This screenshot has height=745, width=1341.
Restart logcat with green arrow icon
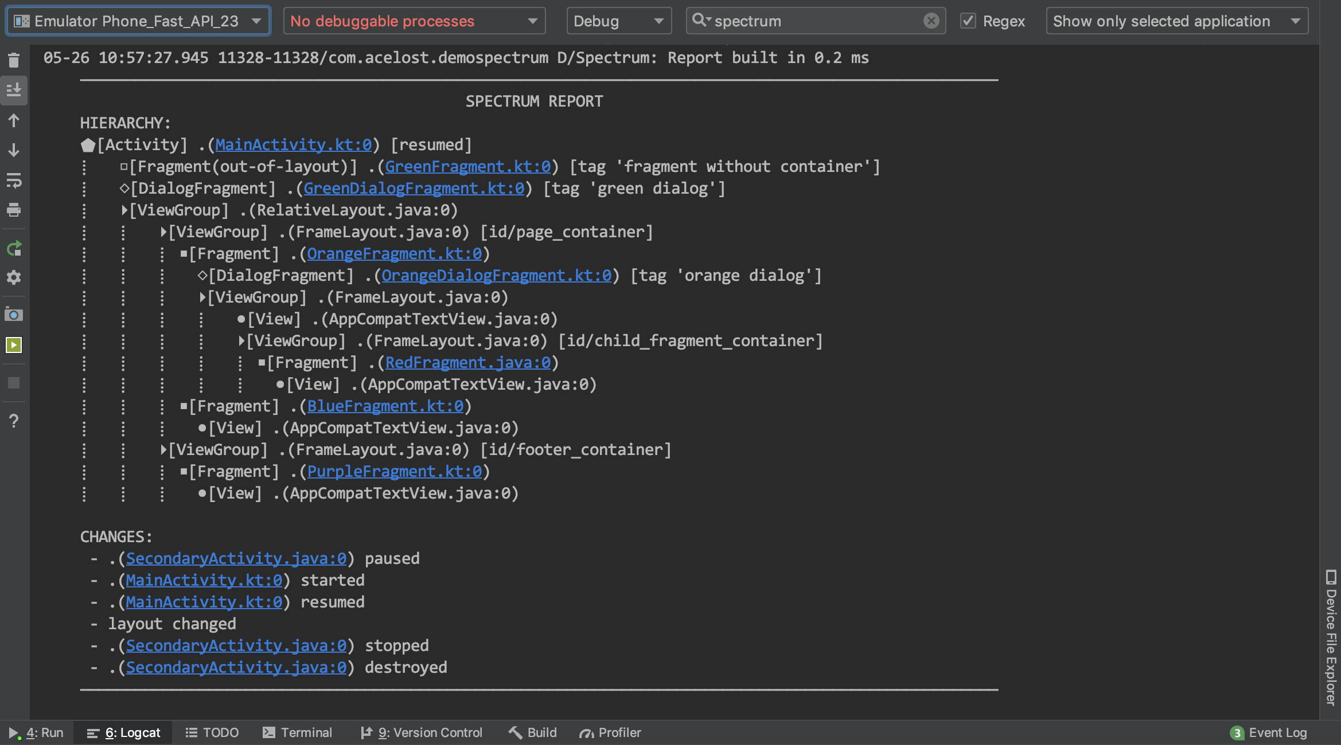pos(14,248)
